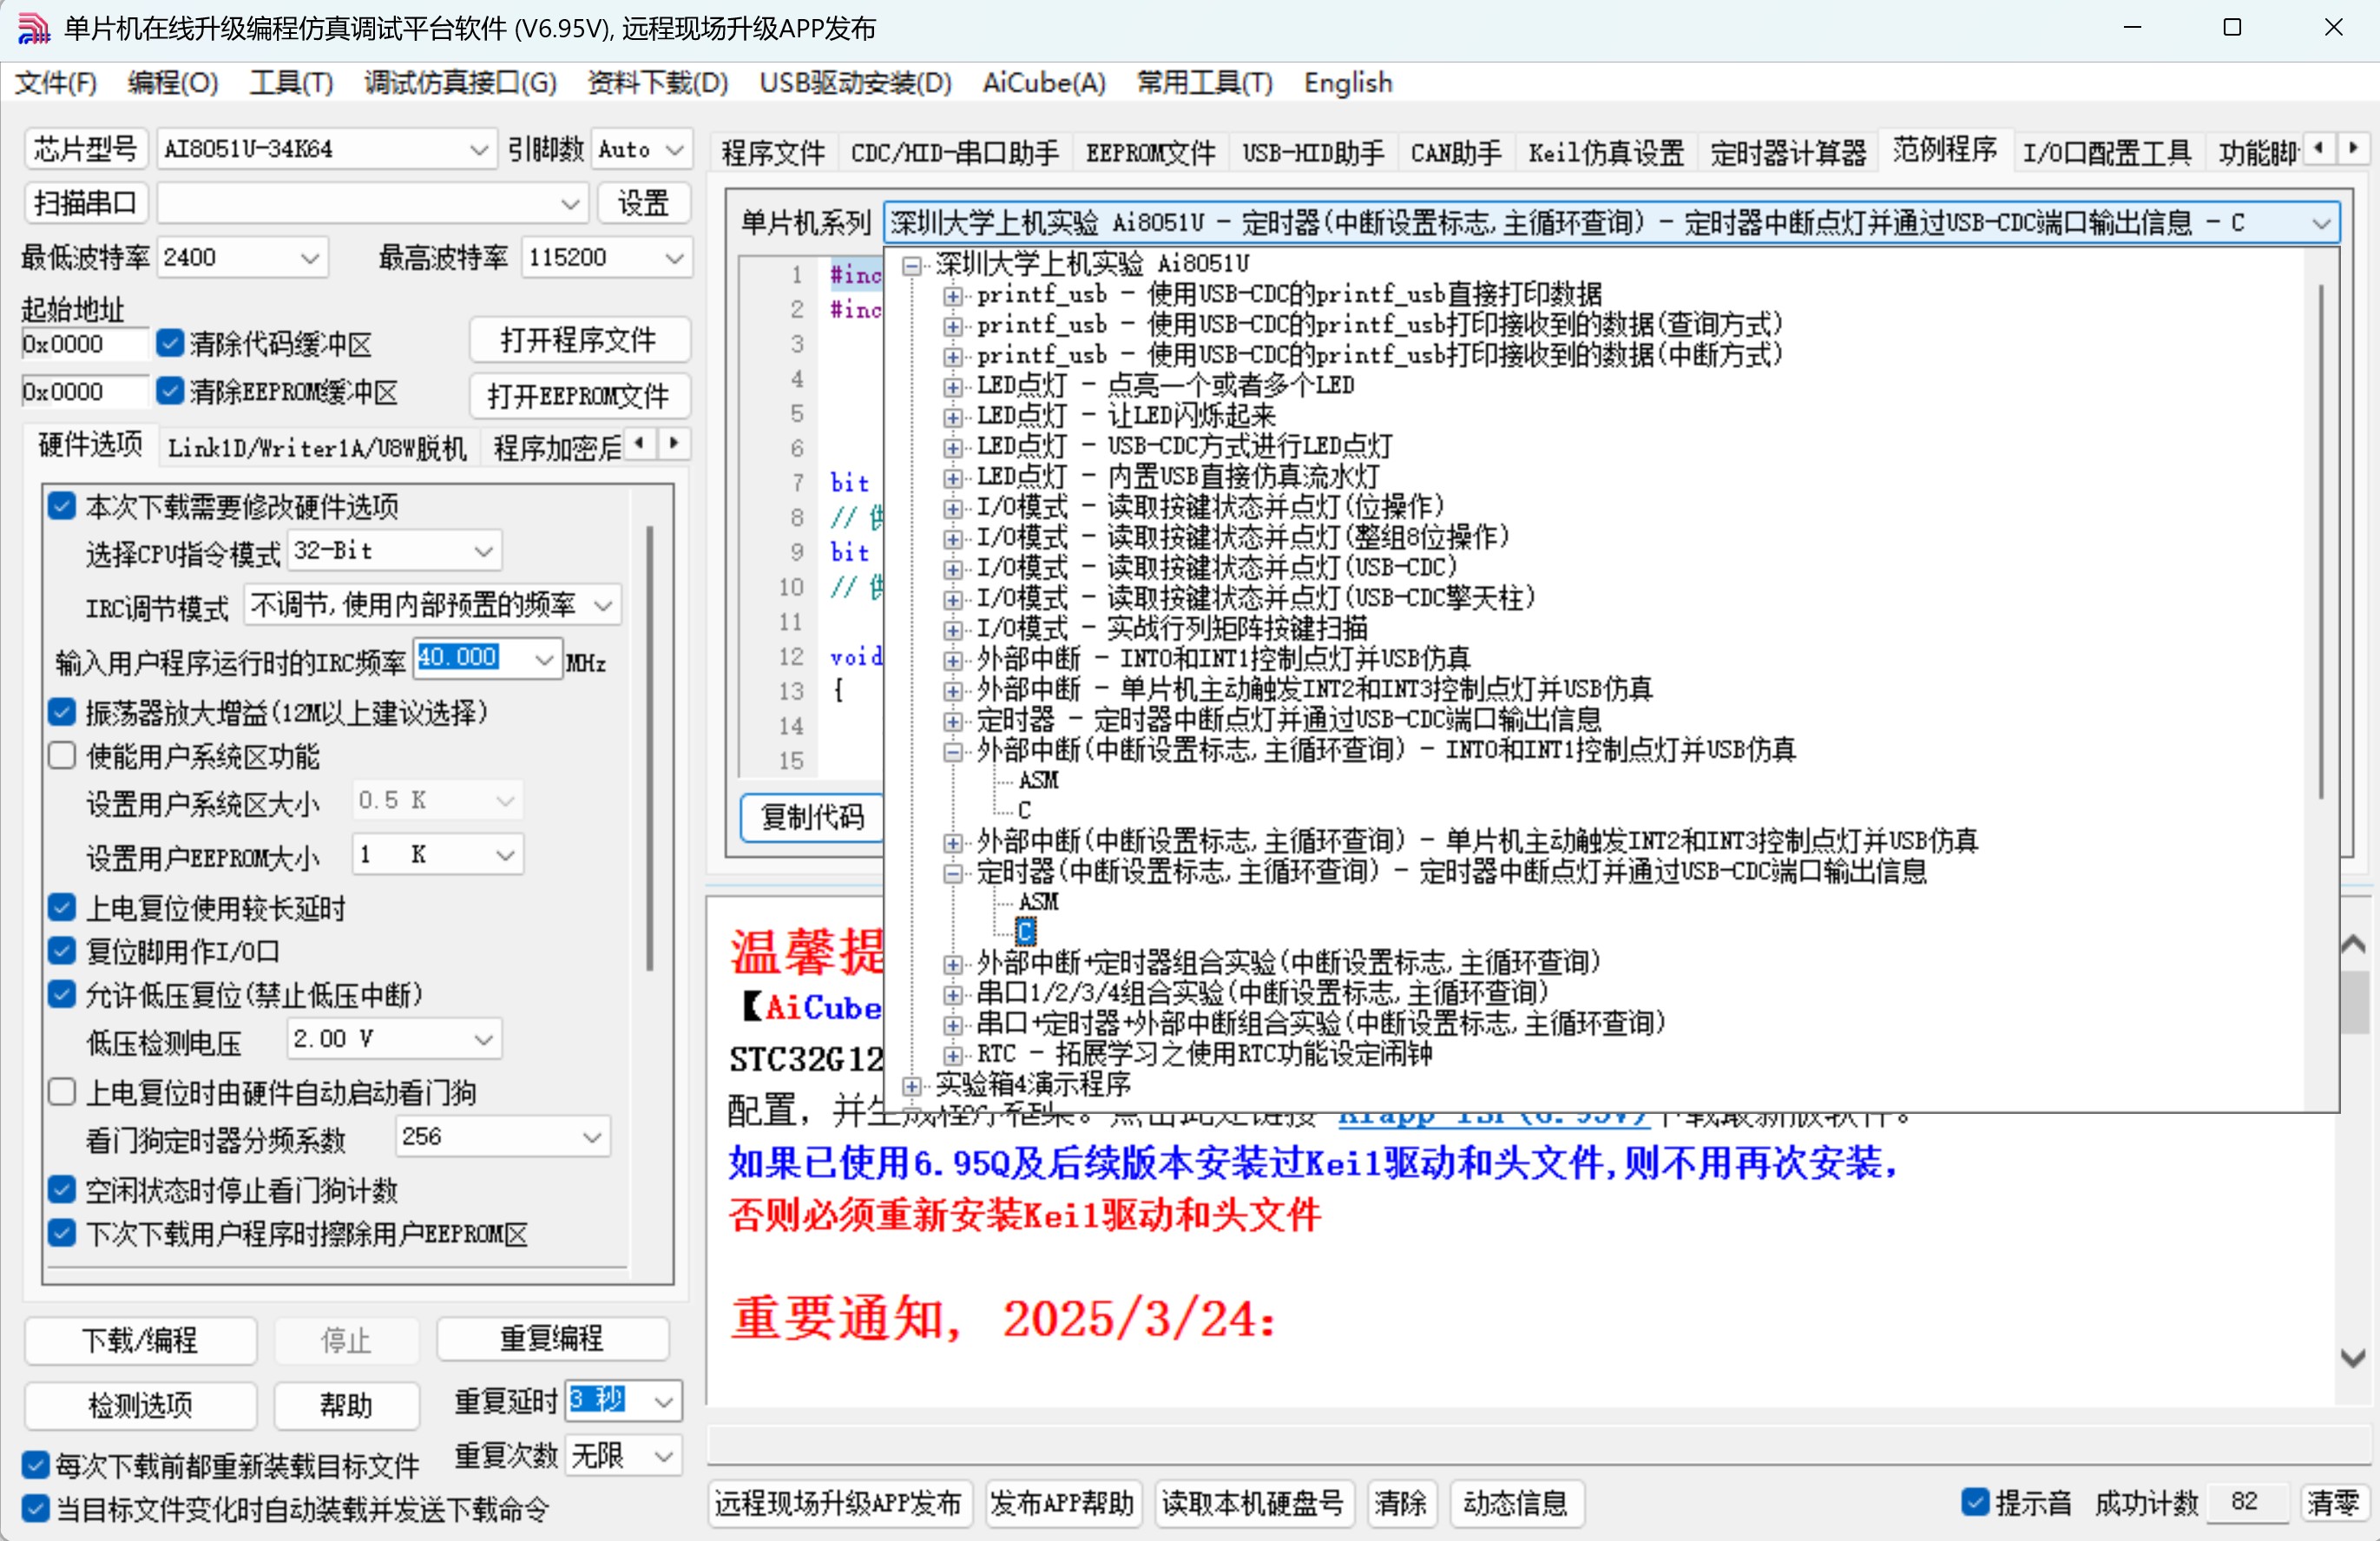
Task: Toggle 提示音 checkbox
Action: tap(1975, 1502)
